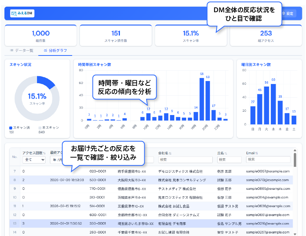Click the No. column header
This screenshot has width=306, height=236.
(15, 157)
